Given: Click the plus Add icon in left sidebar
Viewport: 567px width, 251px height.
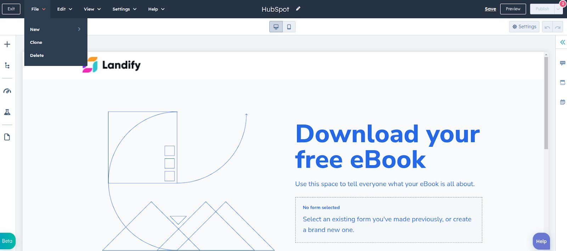Looking at the screenshot, I should (x=7, y=44).
